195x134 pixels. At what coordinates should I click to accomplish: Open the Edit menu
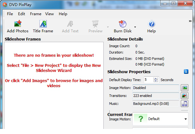(21, 14)
